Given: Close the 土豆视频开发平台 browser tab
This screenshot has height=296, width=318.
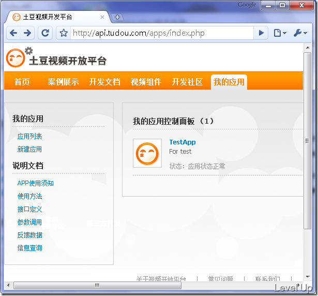Looking at the screenshot, I should pos(102,17).
